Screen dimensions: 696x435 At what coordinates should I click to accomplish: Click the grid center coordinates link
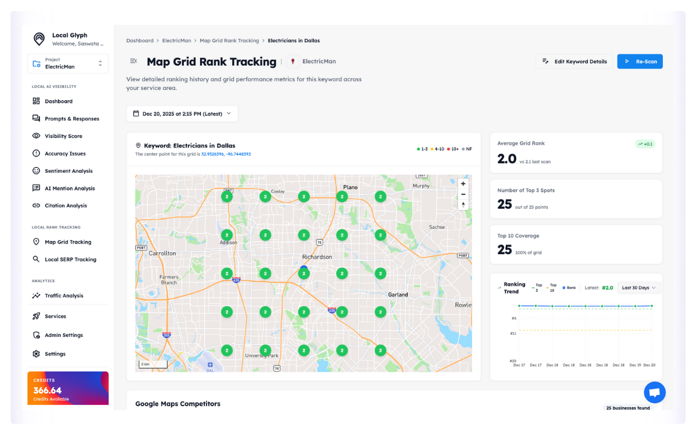pyautogui.click(x=226, y=154)
